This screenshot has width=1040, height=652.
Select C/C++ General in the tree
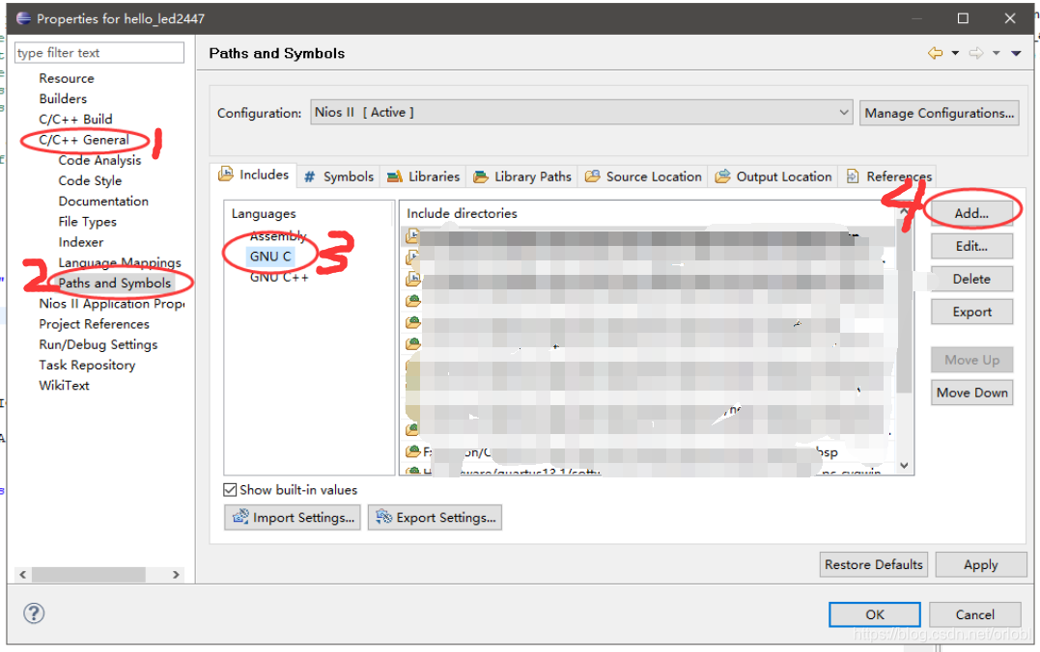[x=84, y=140]
